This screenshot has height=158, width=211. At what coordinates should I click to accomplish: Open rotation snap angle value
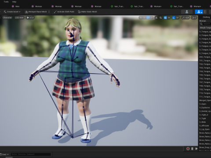click(178, 18)
